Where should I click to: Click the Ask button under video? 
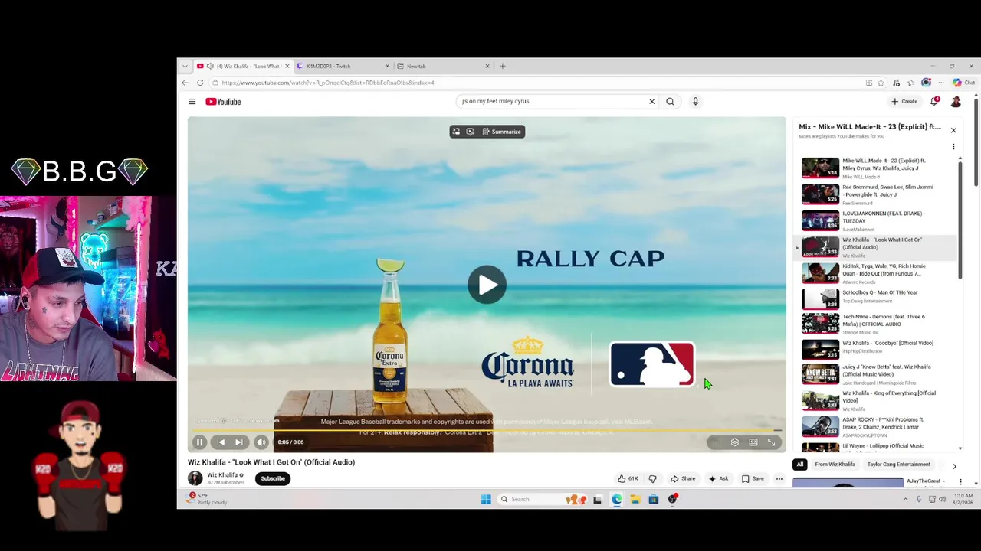(x=718, y=478)
